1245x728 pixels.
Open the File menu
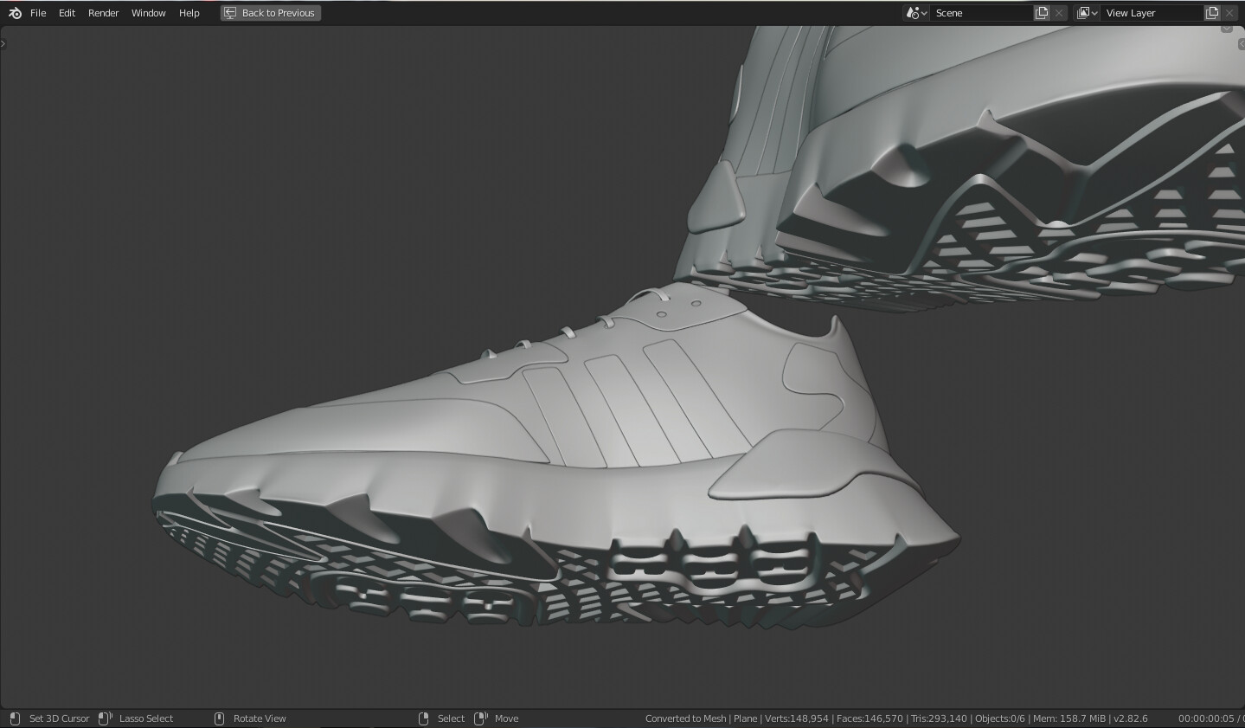pyautogui.click(x=38, y=13)
